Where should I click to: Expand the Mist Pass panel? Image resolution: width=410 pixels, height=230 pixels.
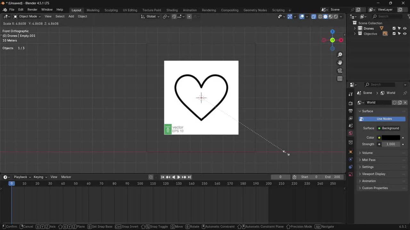point(368,160)
